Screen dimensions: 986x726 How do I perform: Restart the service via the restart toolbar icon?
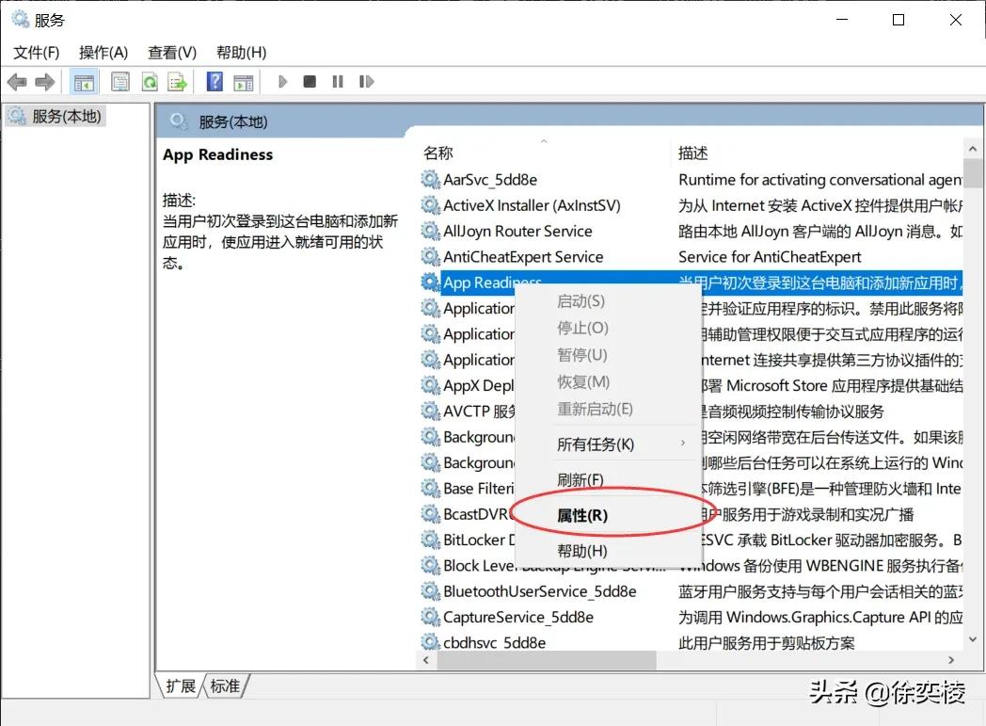365,81
